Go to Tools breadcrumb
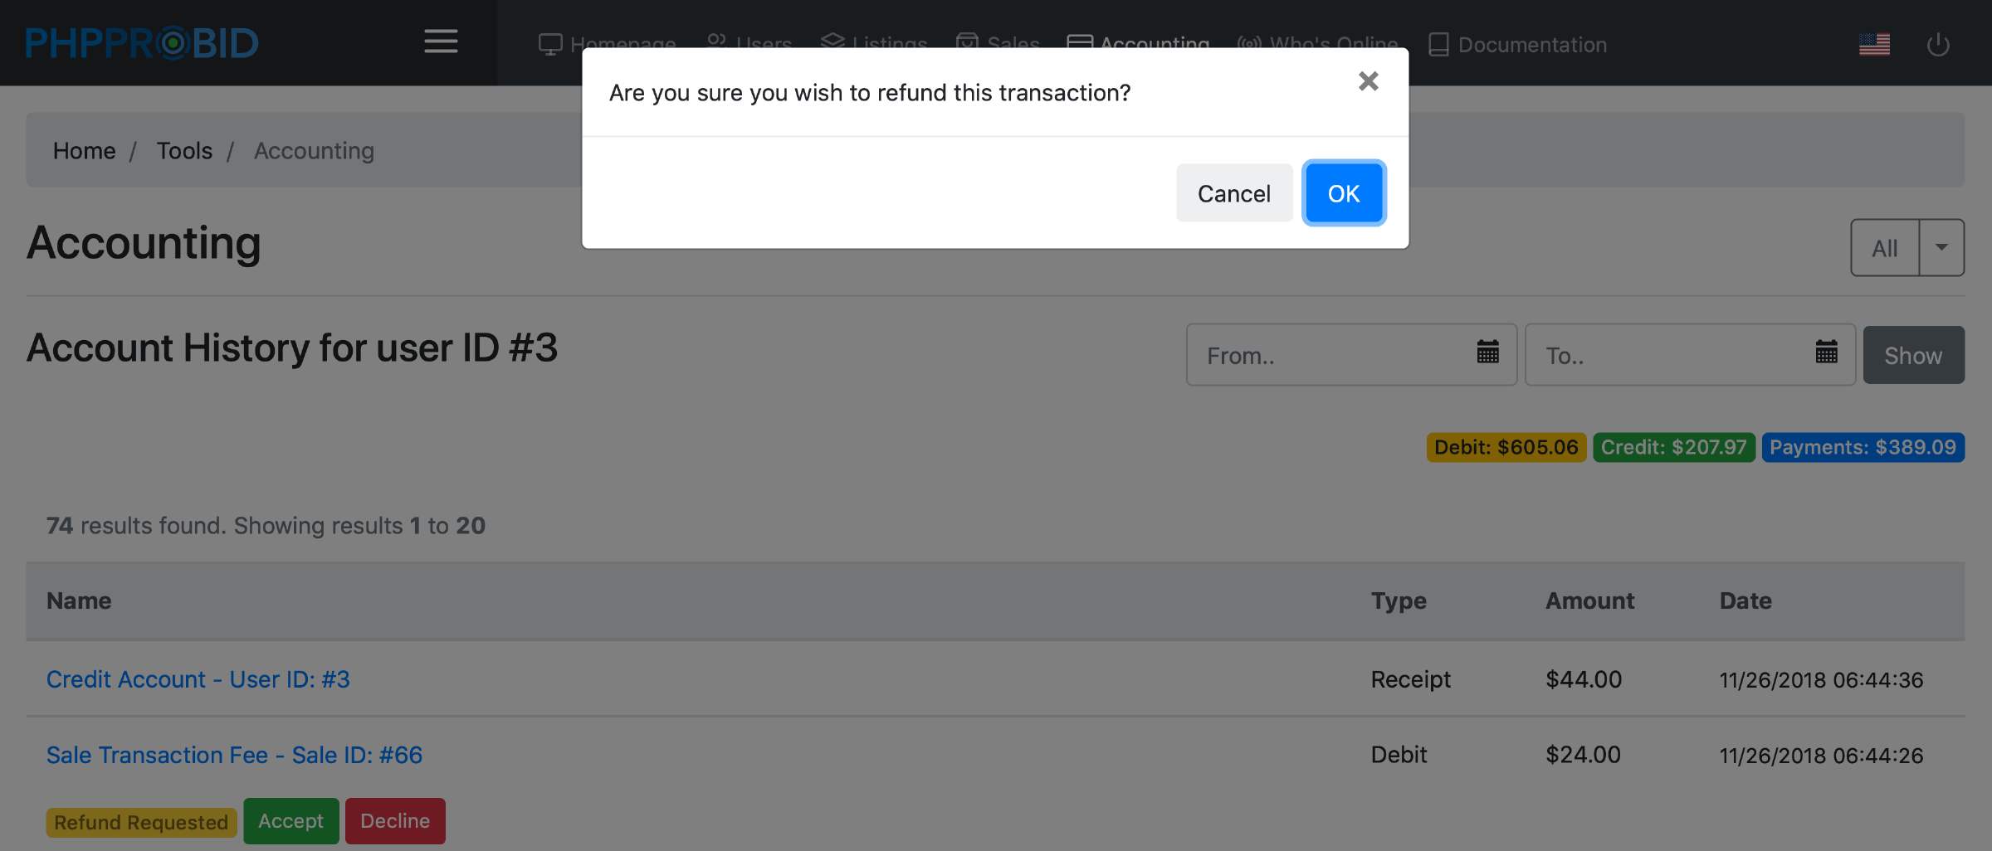Viewport: 1992px width, 851px height. (184, 150)
